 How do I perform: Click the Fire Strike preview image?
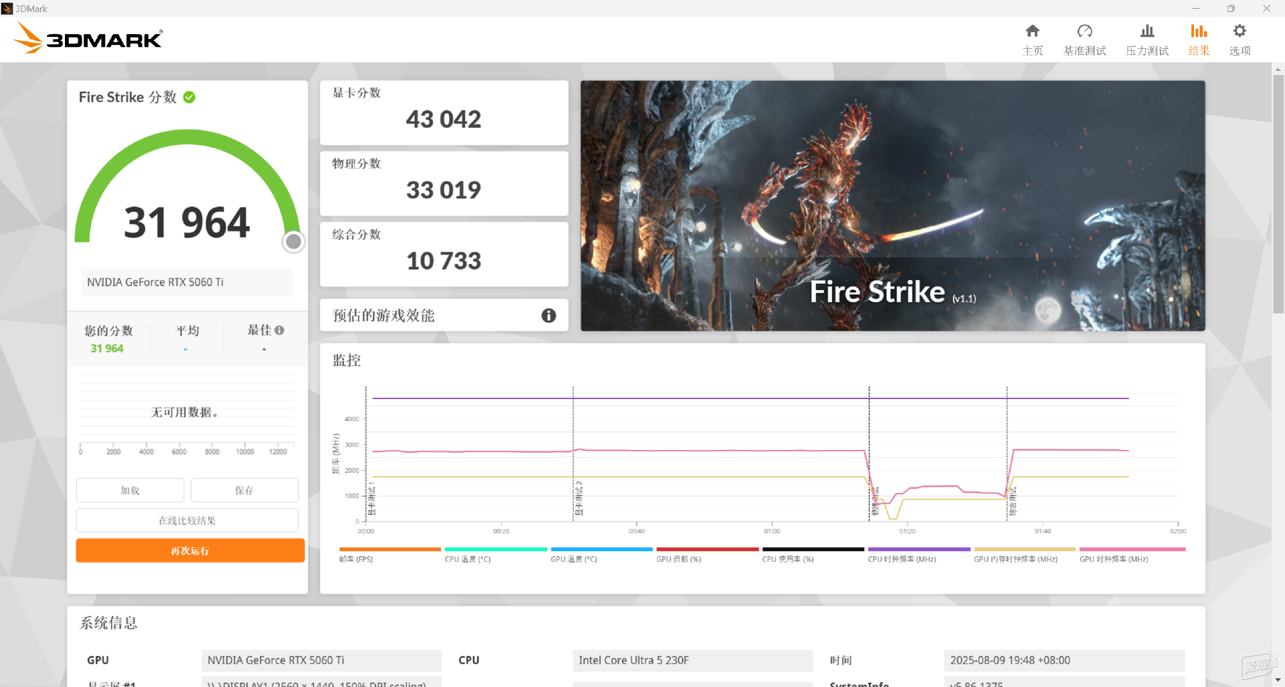[893, 206]
